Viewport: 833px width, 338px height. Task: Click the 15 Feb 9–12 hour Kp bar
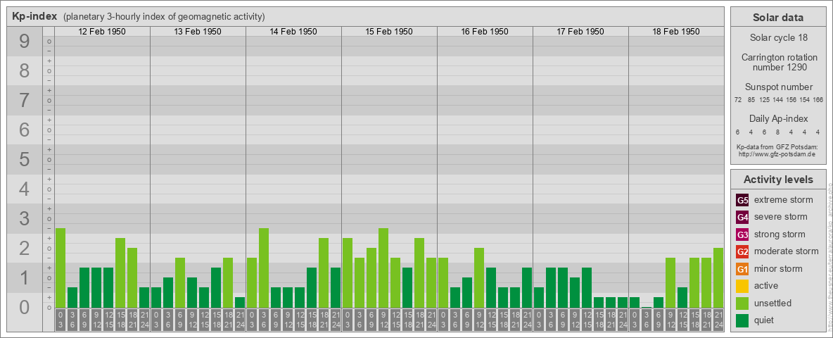click(x=383, y=268)
